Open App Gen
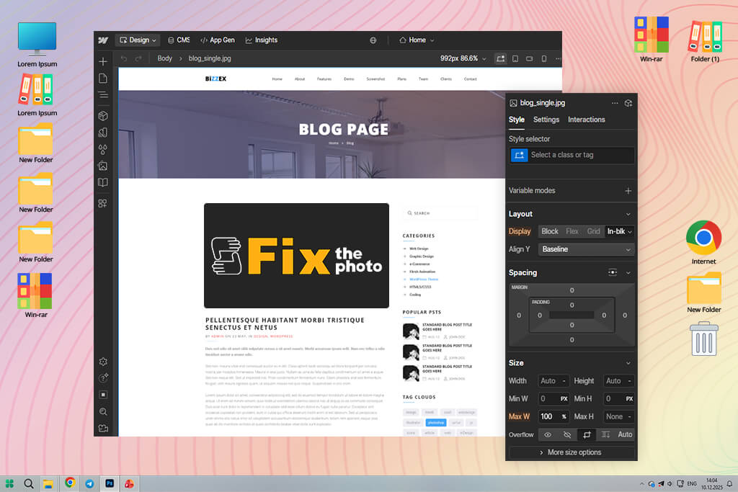738x492 pixels. [x=218, y=40]
